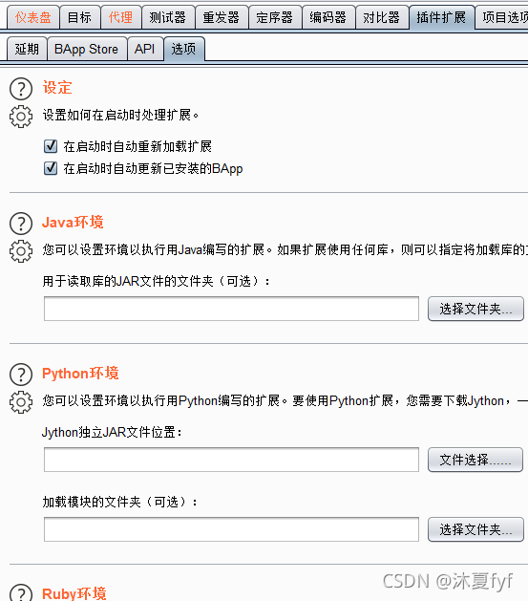Image resolution: width=528 pixels, height=601 pixels.
Task: Open help for the 设定 section
Action: point(21,89)
